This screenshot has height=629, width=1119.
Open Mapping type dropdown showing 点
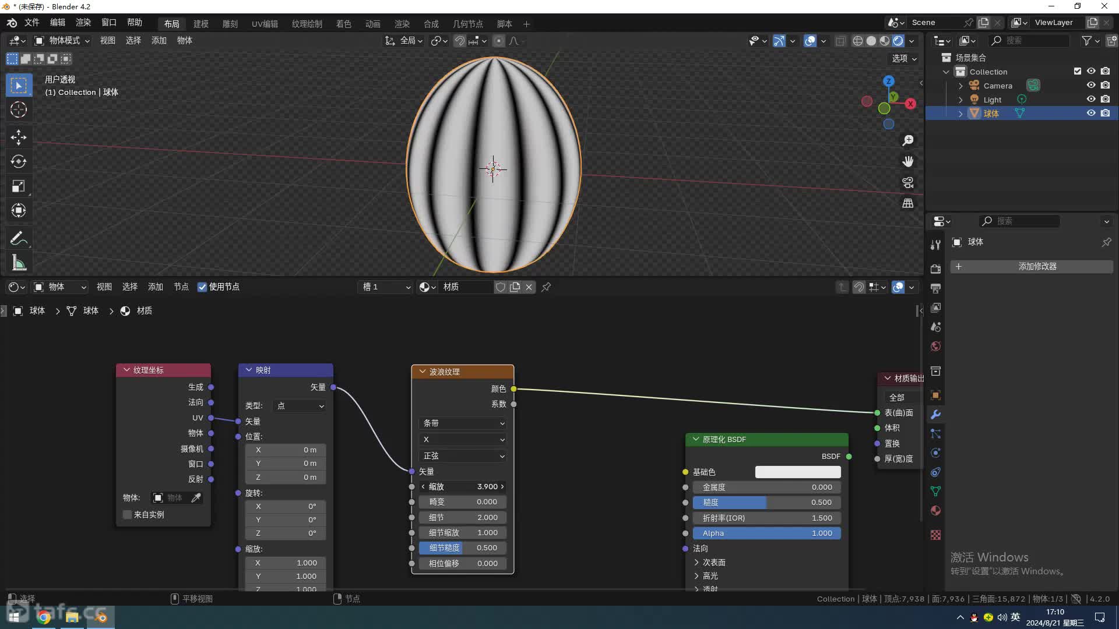[x=300, y=406]
